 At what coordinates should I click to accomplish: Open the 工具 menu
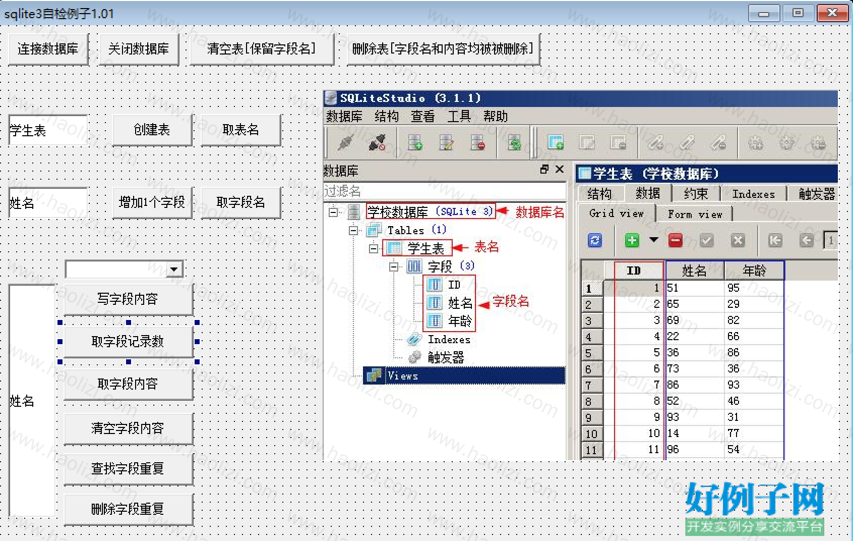click(459, 117)
